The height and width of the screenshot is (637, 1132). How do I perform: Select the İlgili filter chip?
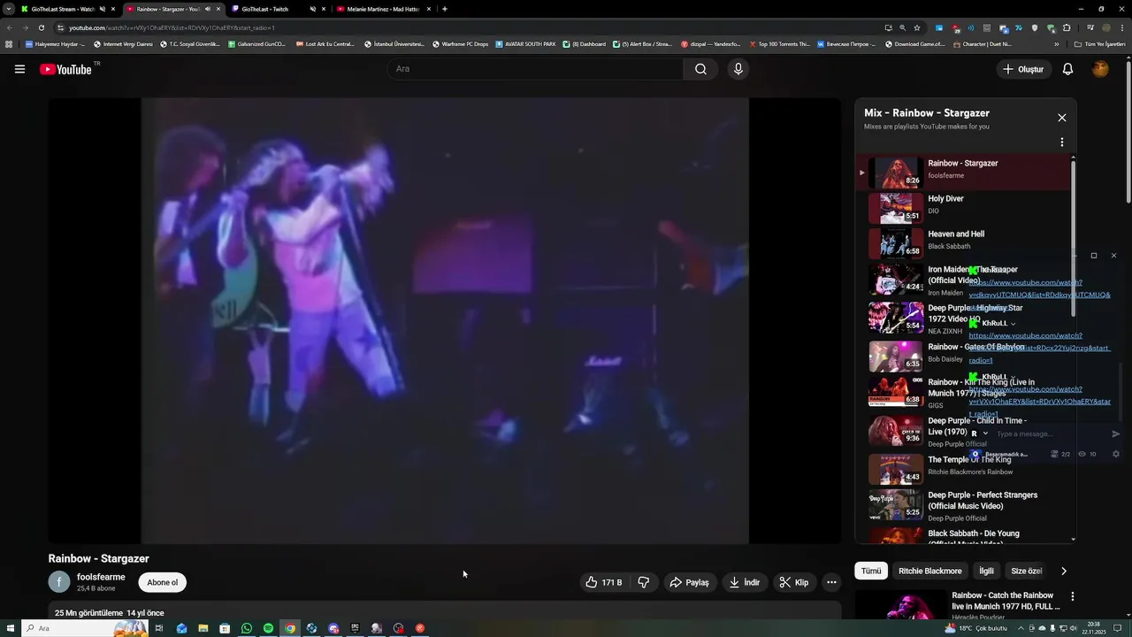986,571
